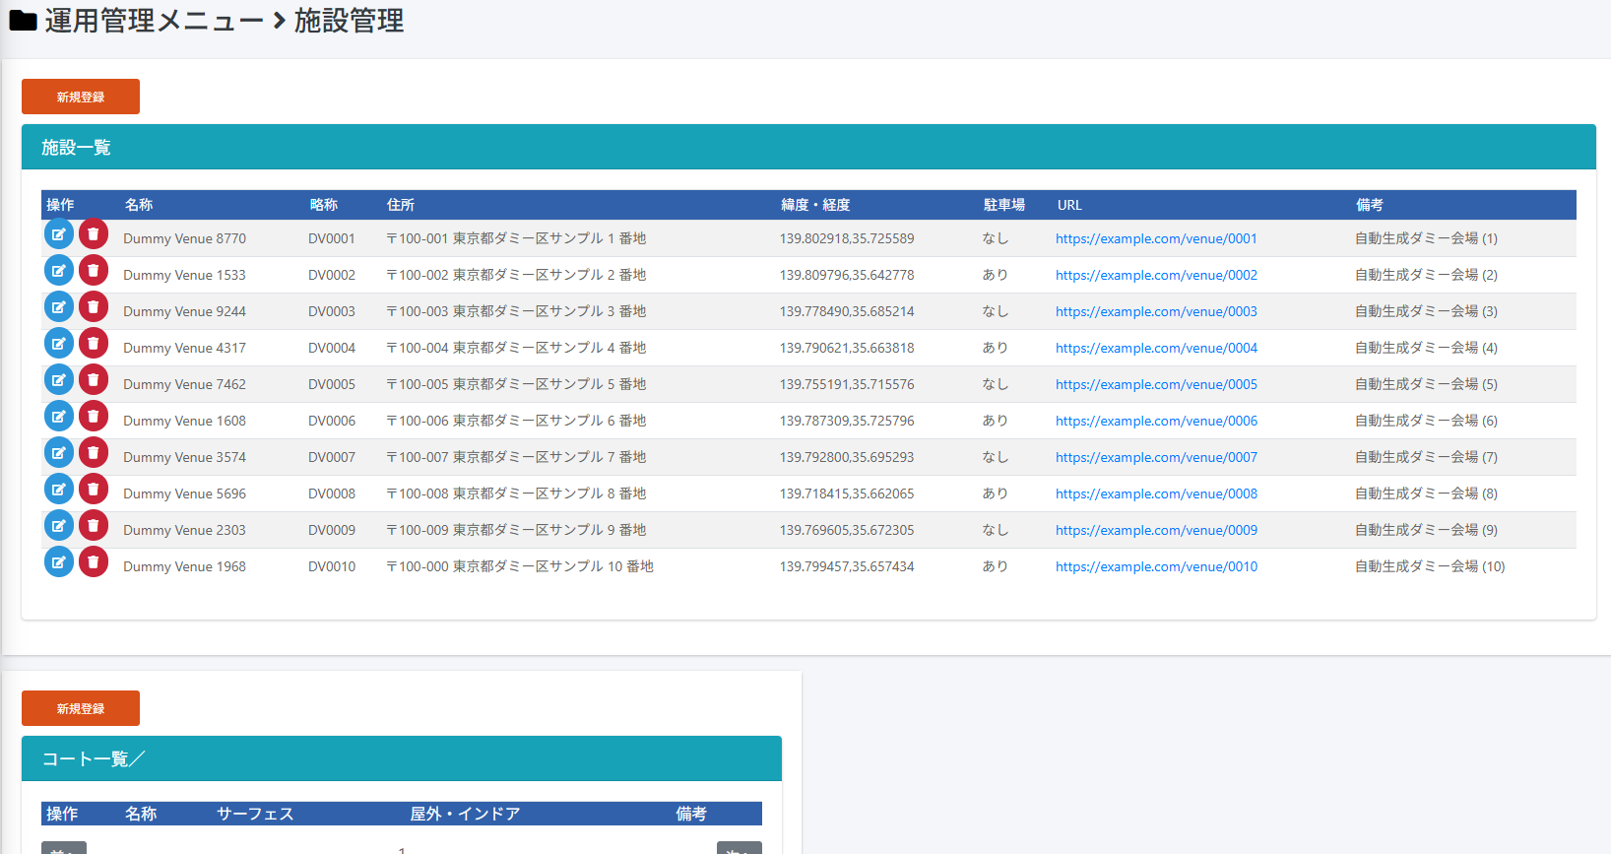This screenshot has height=854, width=1611.
Task: Delete Dummy Venue 5696 row
Action: pyautogui.click(x=94, y=490)
